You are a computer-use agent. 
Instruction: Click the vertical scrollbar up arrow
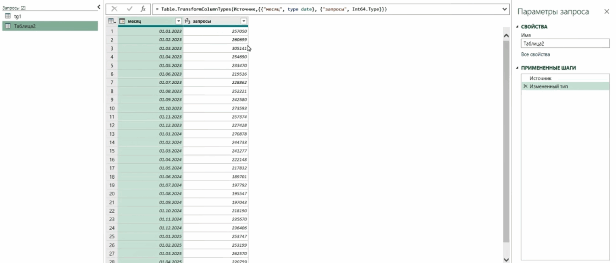[506, 36]
